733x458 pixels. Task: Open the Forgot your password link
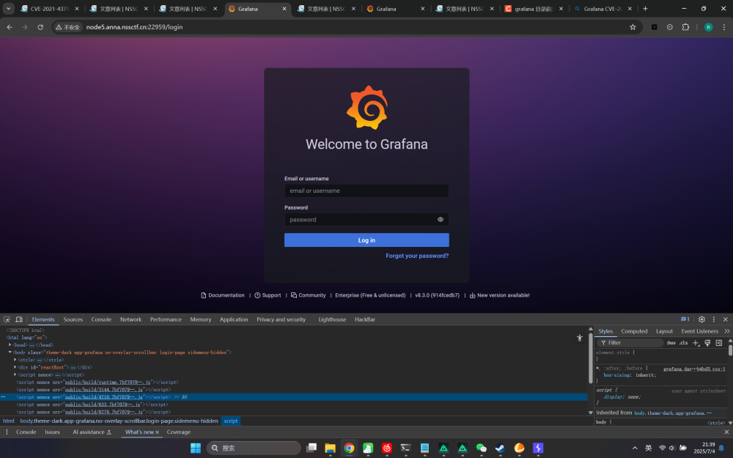(417, 256)
